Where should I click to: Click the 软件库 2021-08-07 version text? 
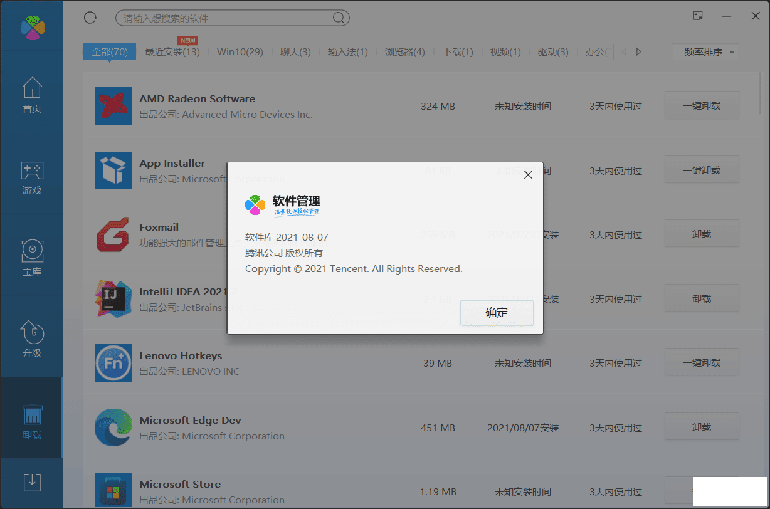click(x=287, y=237)
